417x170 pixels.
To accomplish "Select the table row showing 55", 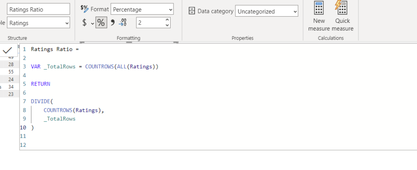I will [11, 72].
